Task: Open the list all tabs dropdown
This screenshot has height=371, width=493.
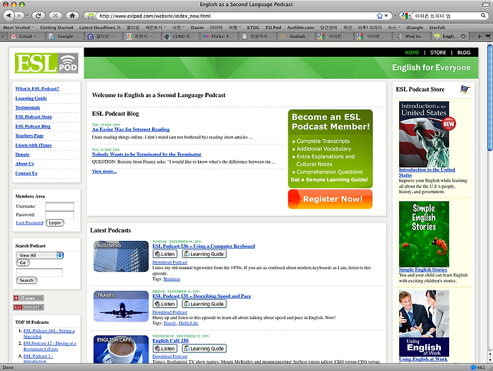Action: point(488,36)
